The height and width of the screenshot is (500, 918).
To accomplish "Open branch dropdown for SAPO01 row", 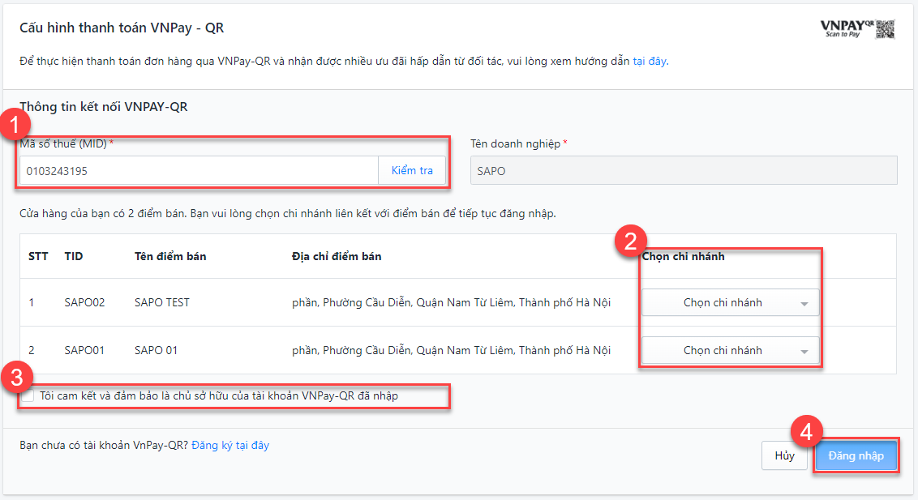I will click(730, 350).
